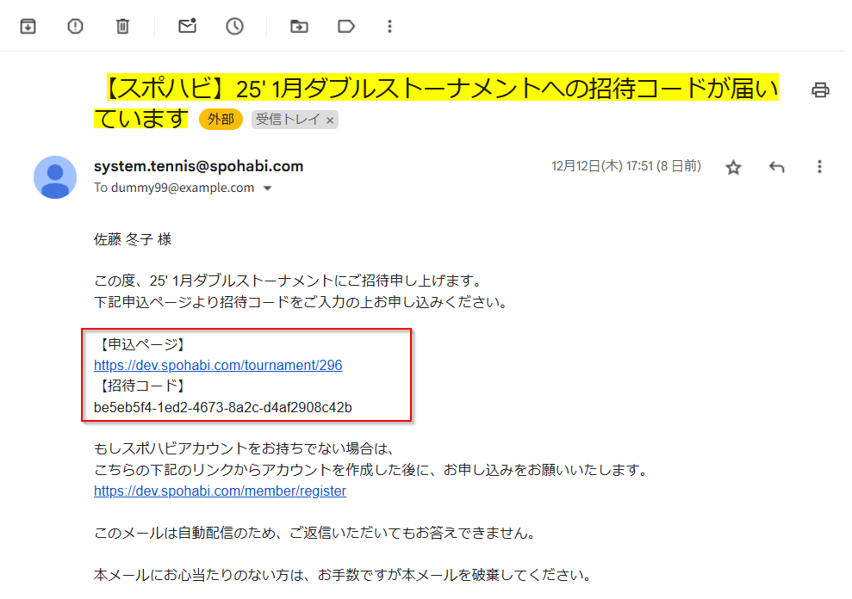
Task: Apply a label to the email
Action: [x=346, y=26]
